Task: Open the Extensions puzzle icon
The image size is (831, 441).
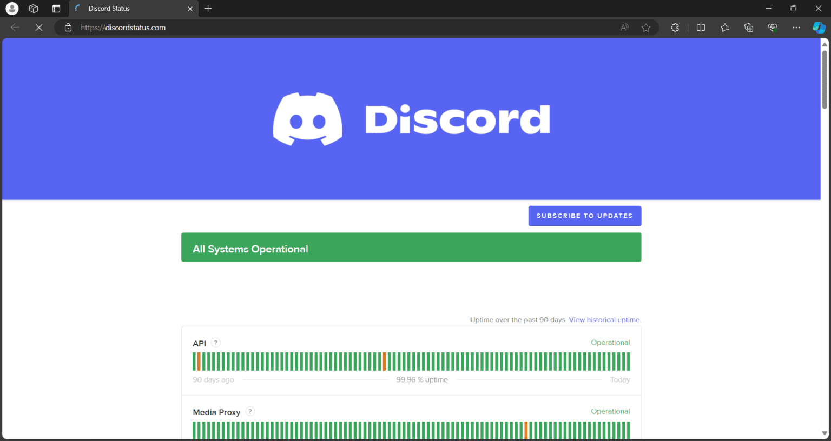Action: [x=675, y=28]
